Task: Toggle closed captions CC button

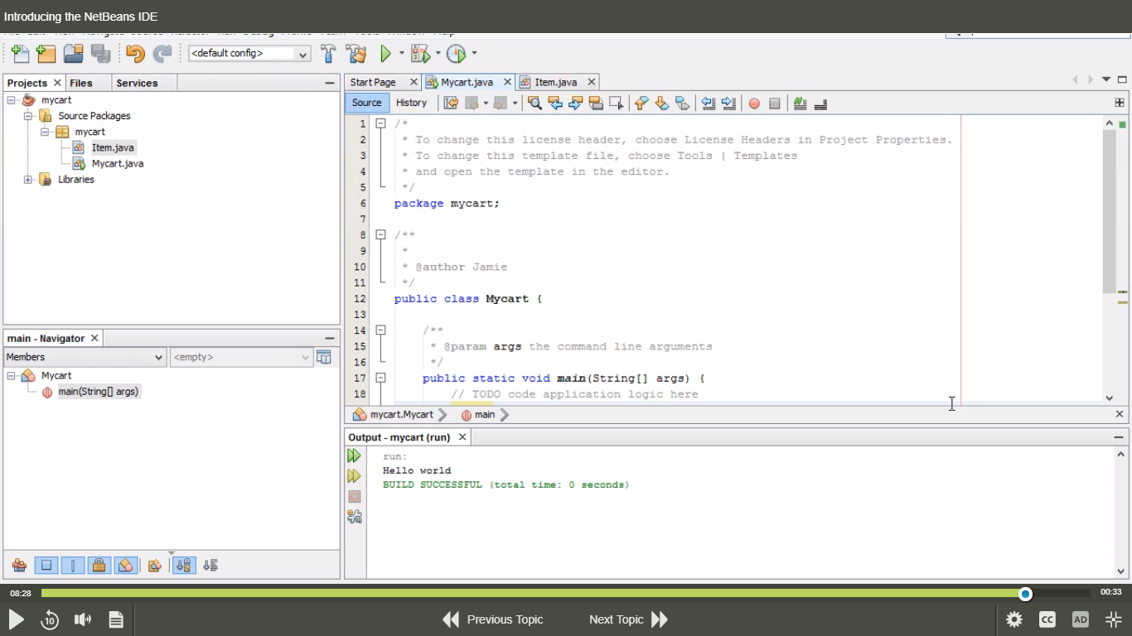Action: (1047, 619)
